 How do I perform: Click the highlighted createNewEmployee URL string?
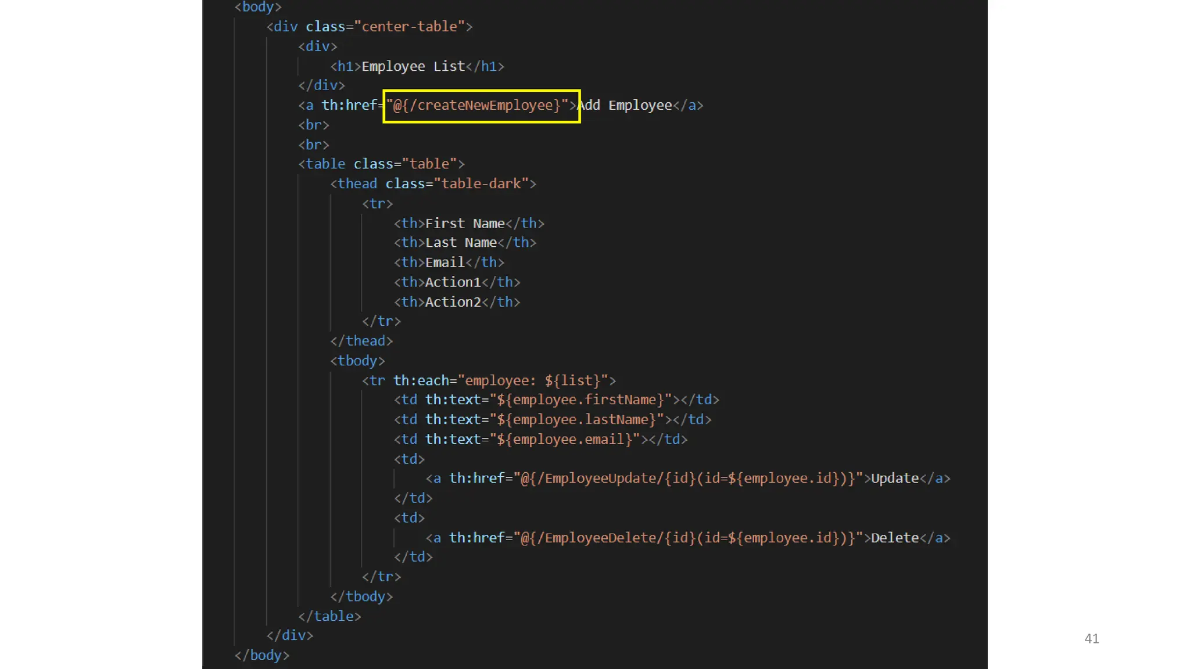480,106
